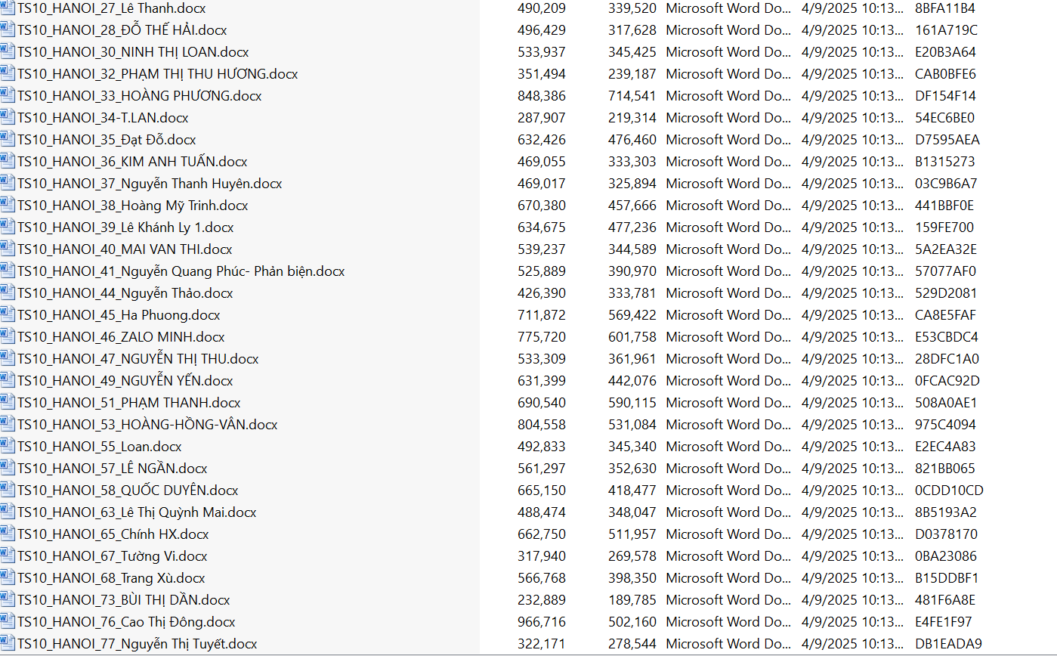Screen dimensions: 1057x656
Task: Click the Word icon next to TS10_HANOI_33_HOÀNG PHƯƠNG.docx
Action: pos(8,96)
